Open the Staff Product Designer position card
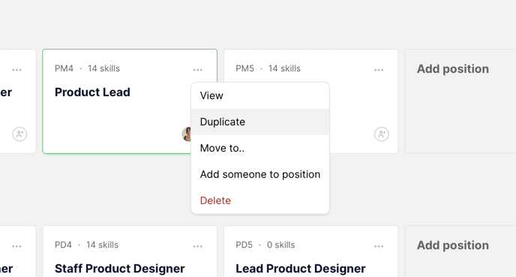516x277 pixels. 119,269
